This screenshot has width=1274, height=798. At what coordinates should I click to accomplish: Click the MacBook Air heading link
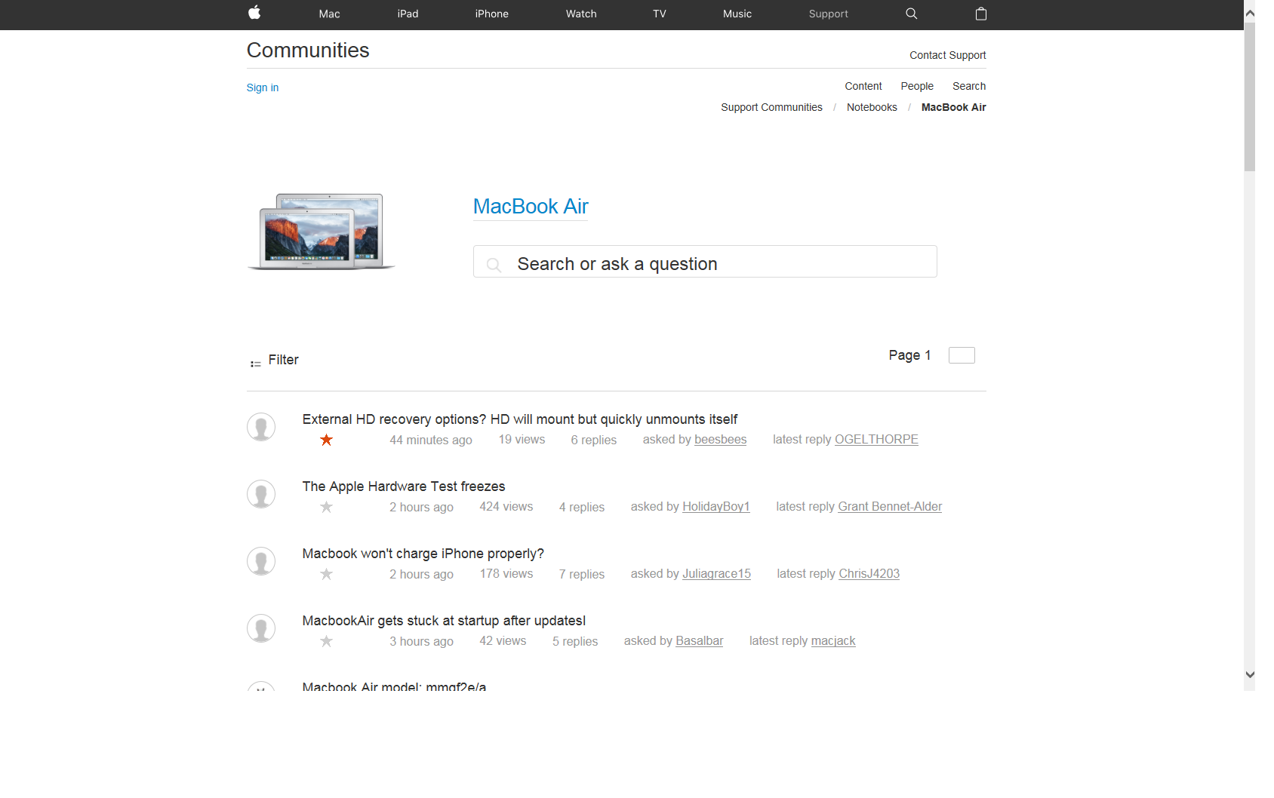pyautogui.click(x=531, y=207)
